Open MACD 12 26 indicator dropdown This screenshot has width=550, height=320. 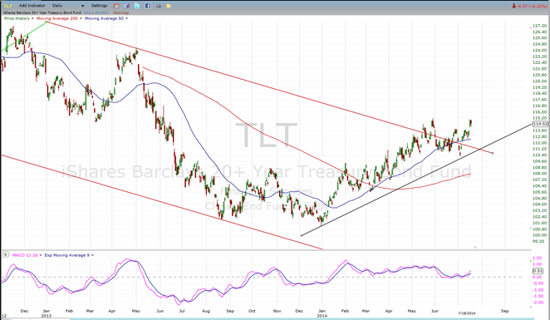41,255
